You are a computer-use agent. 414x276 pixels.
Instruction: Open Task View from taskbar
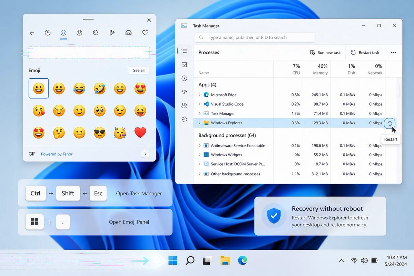click(207, 261)
